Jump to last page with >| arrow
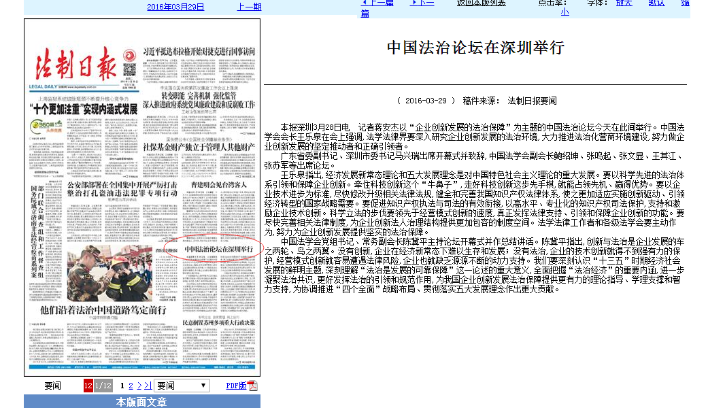Viewport: 708px width, 408px height. (x=147, y=386)
